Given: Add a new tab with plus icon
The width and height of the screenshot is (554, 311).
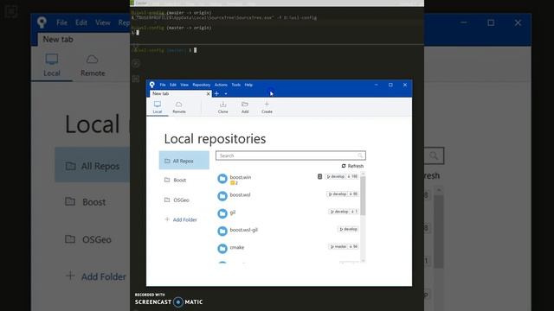Looking at the screenshot, I should point(216,94).
